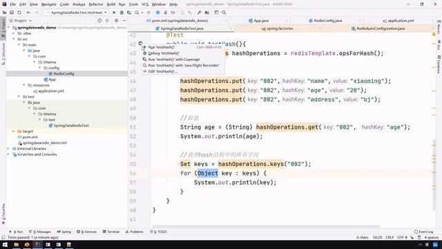
Task: Switch to RedisAutoConfiguration.java tab
Action: 379,28
